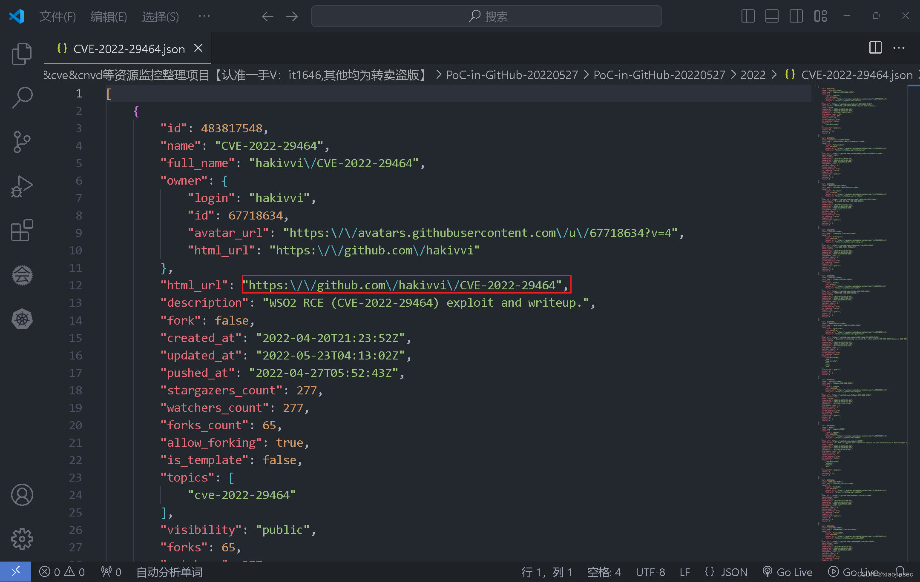Open the Source Control view
Image resolution: width=920 pixels, height=582 pixels.
22,142
